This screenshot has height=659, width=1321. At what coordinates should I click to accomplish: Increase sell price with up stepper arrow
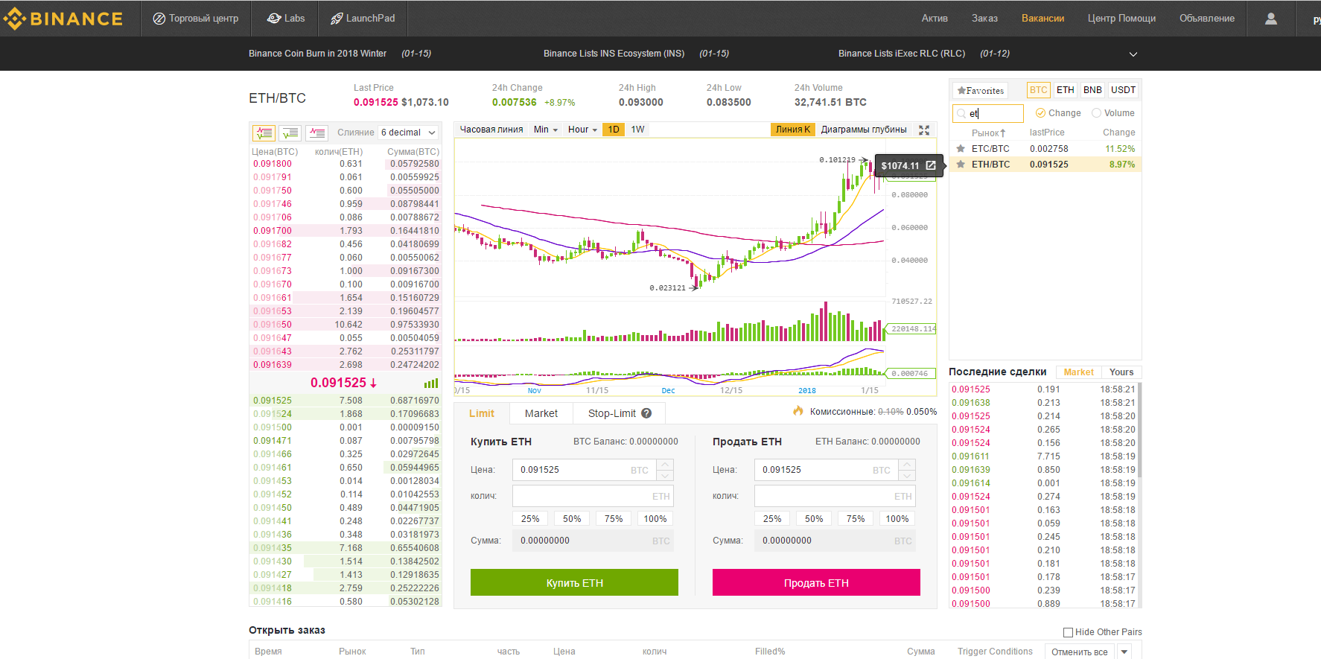(907, 465)
